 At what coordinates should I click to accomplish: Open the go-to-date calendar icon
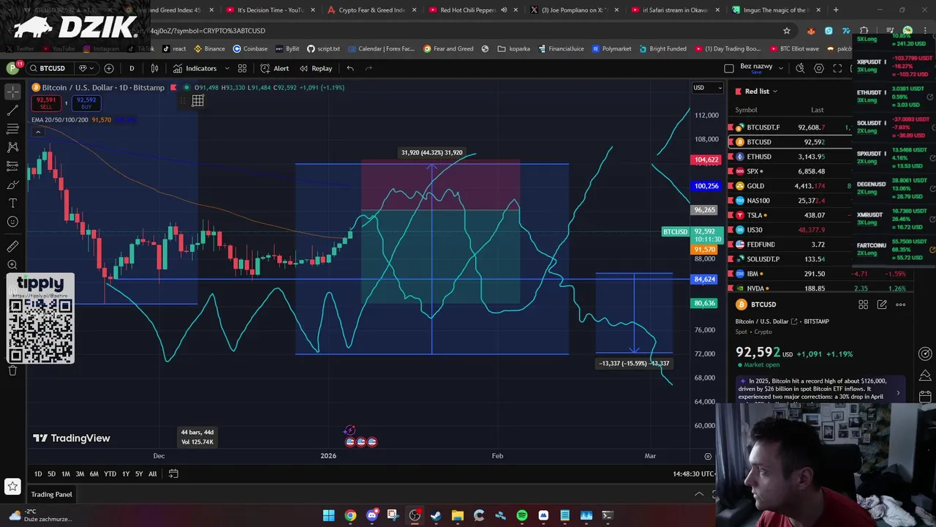pos(173,474)
